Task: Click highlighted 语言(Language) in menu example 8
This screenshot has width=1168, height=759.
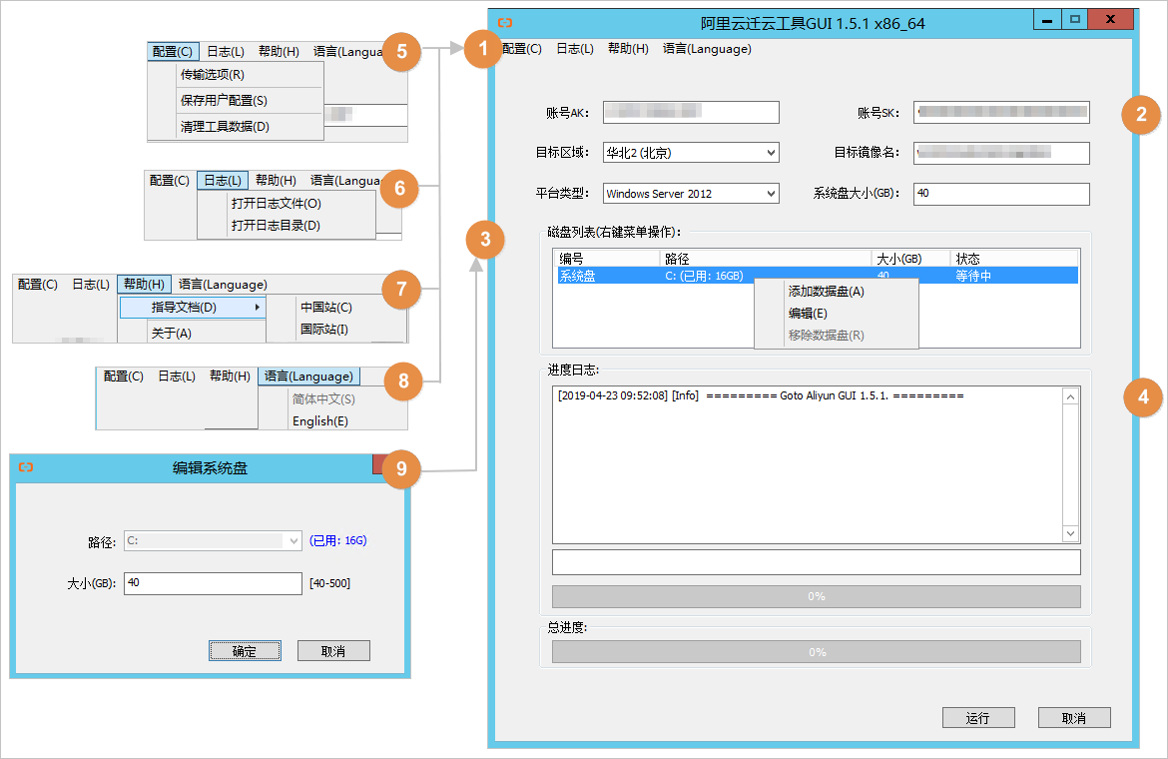Action: (309, 377)
